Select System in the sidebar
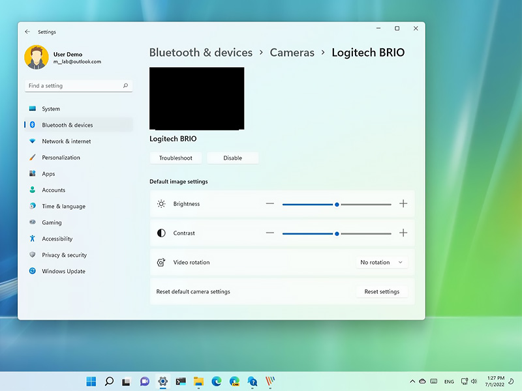Screen dimensions: 522x391 (78, 109)
